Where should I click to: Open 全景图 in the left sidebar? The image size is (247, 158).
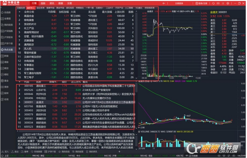click(6, 19)
